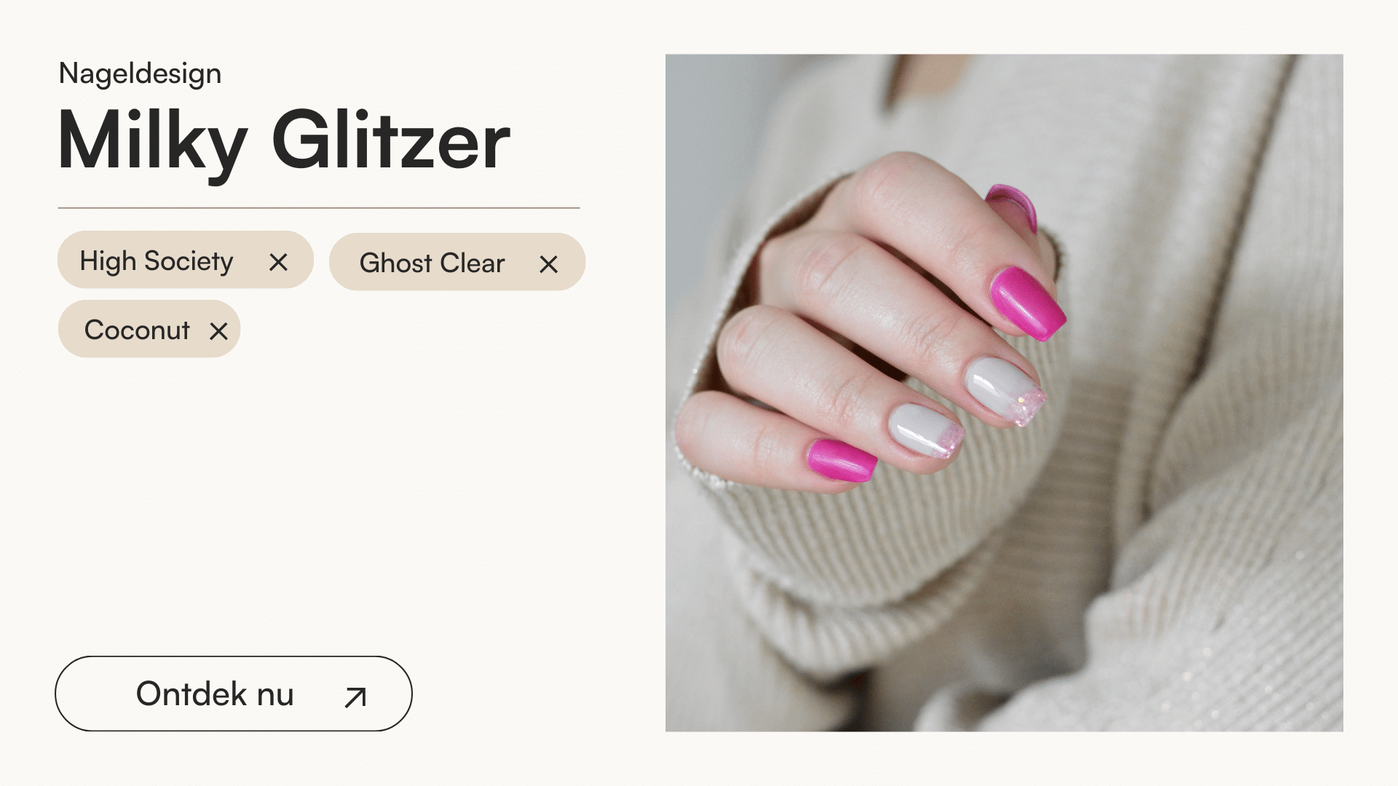Open the Ontdek nu button

234,694
